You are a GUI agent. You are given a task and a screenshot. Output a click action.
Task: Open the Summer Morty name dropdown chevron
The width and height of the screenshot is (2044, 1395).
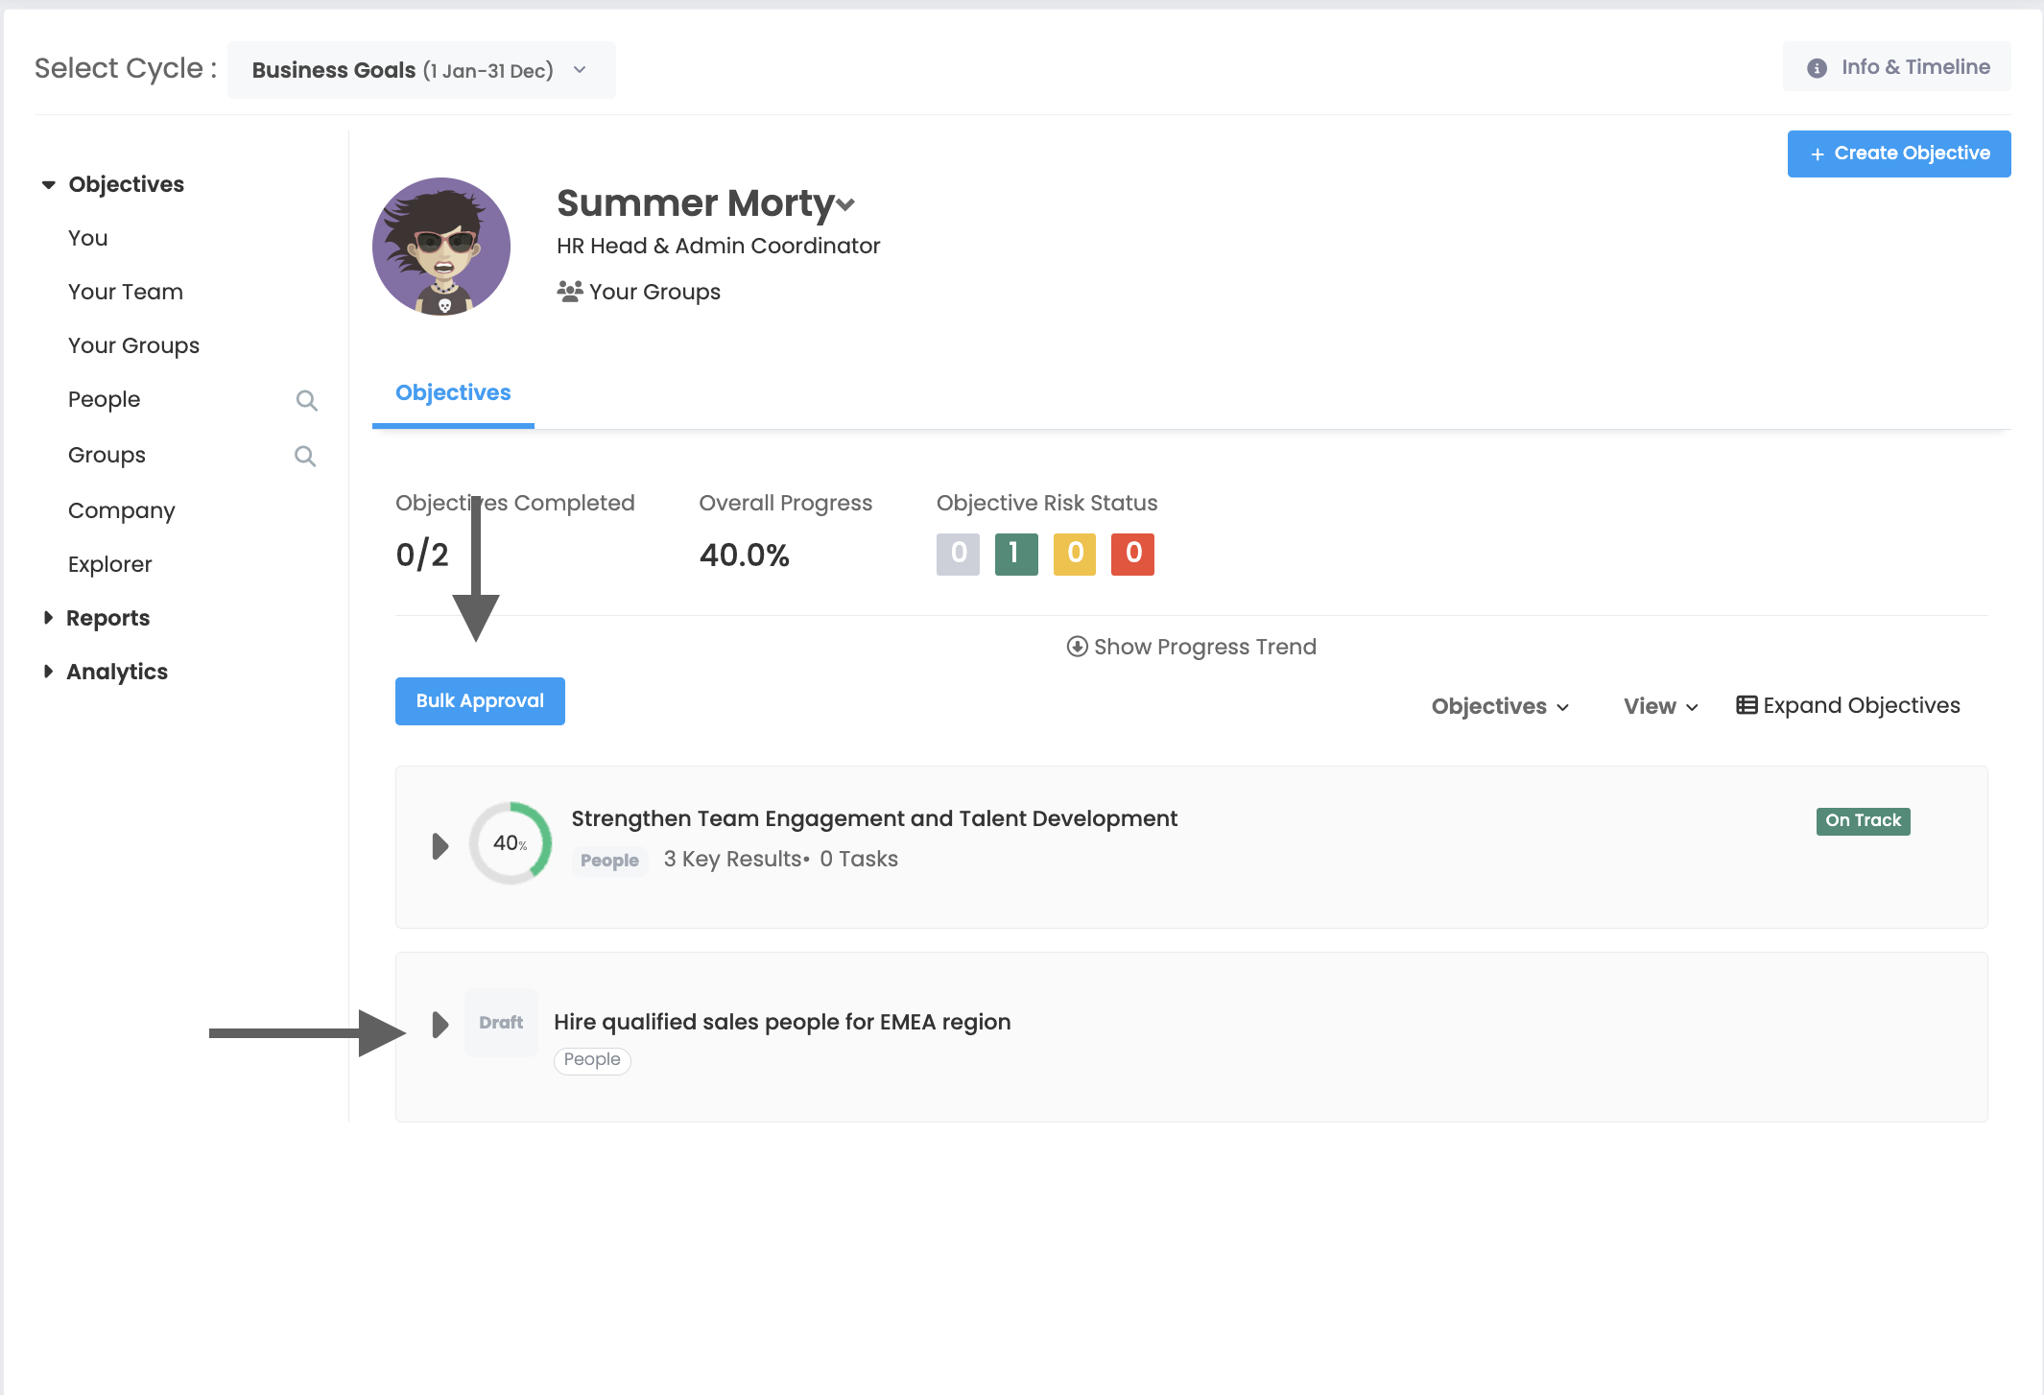[x=845, y=204]
